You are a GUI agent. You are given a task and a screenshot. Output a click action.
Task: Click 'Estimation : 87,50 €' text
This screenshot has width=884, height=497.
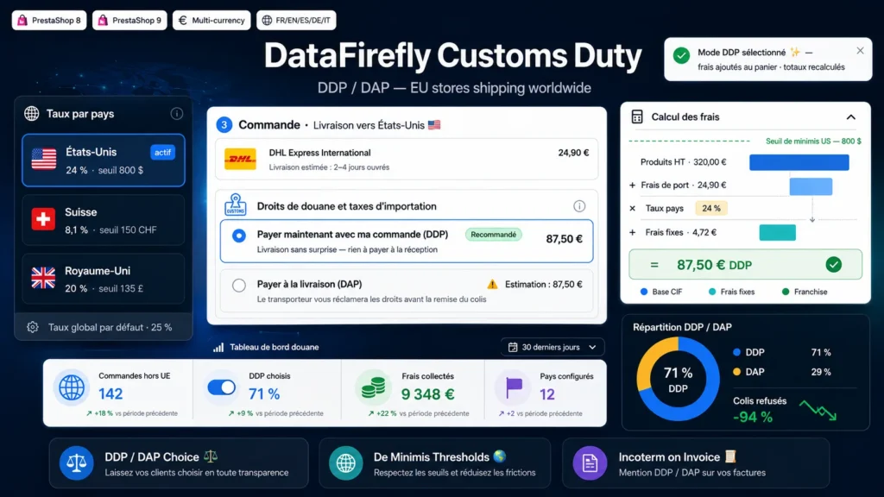pos(544,285)
